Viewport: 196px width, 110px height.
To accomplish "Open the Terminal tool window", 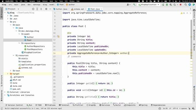I will click(x=64, y=105).
